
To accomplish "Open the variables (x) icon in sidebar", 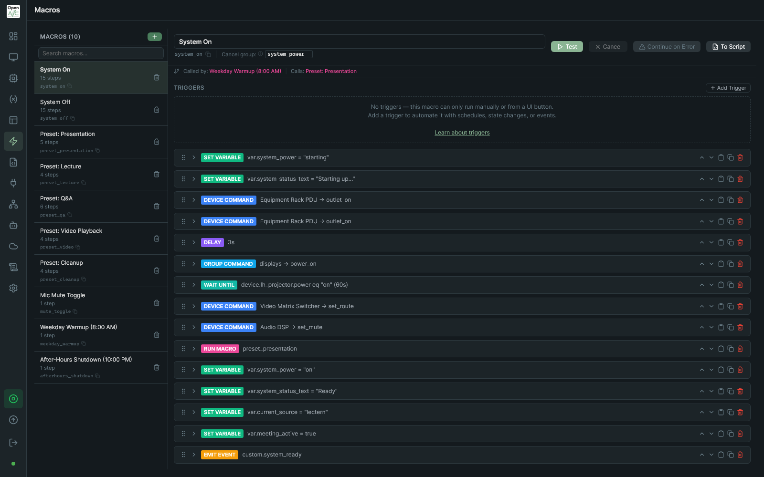I will pyautogui.click(x=13, y=99).
